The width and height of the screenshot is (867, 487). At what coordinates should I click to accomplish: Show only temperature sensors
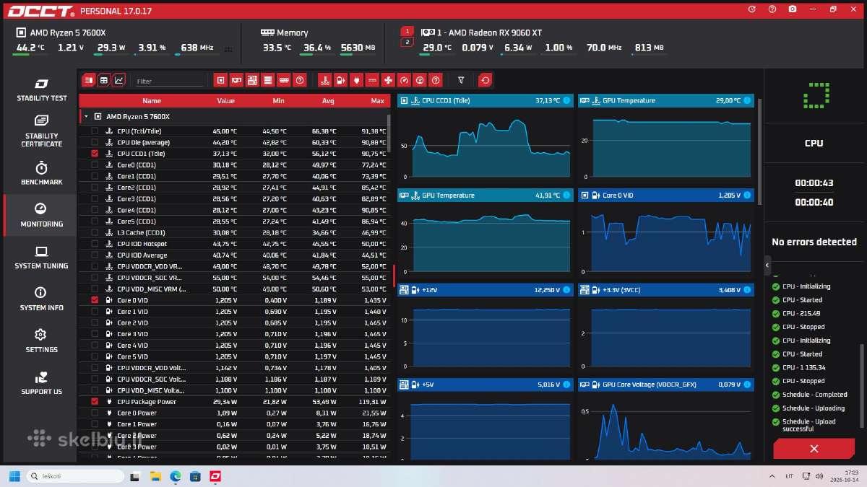tap(324, 80)
